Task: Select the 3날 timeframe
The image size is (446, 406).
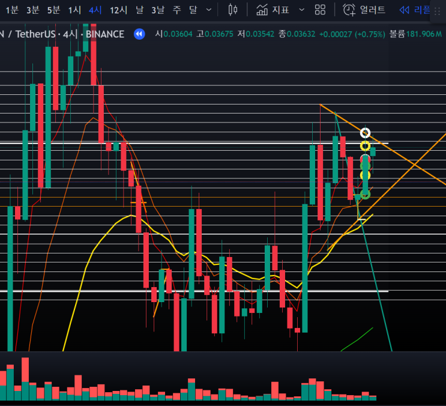Action: tap(158, 10)
